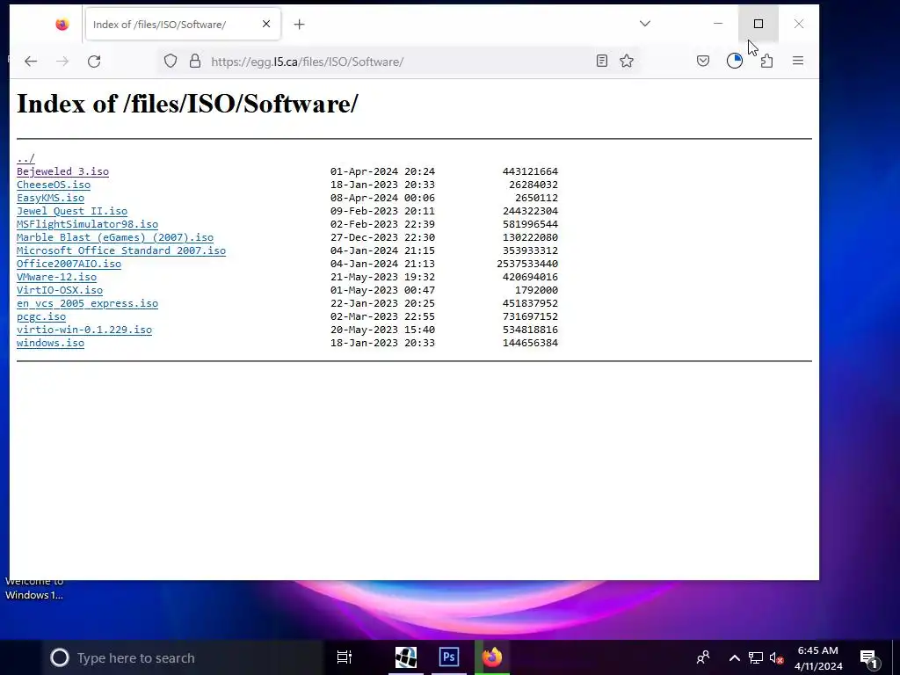Click file size 2537533440
Screen dimensions: 900x675
(527, 264)
